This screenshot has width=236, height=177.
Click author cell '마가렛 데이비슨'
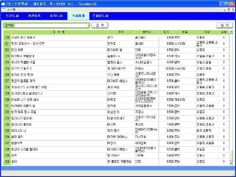coord(121,137)
